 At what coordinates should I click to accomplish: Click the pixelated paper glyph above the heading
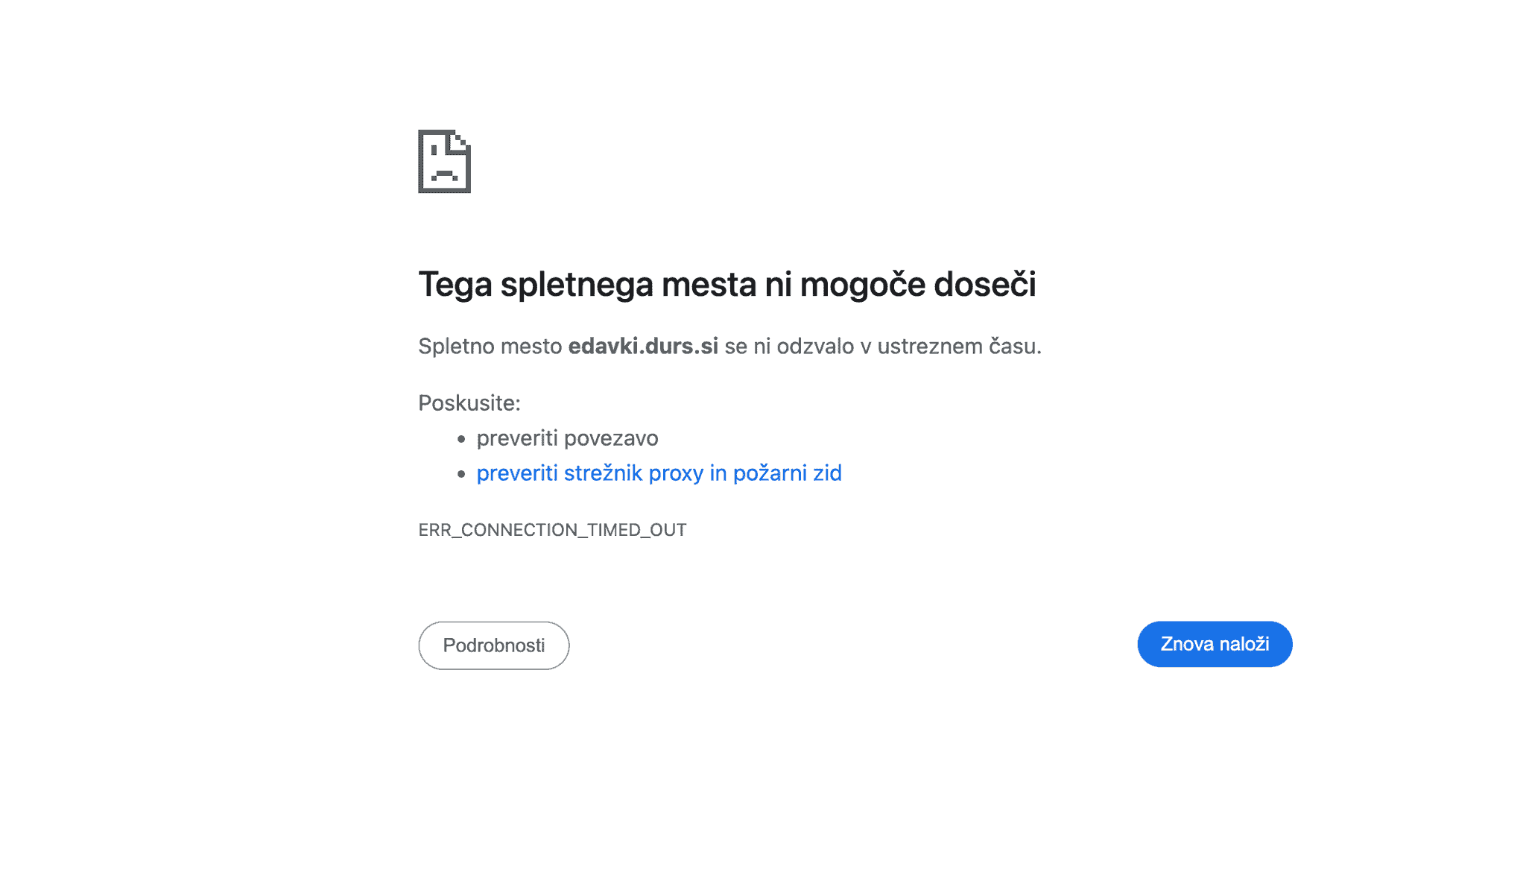tap(443, 162)
